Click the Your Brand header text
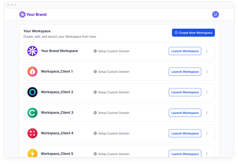 (36, 14)
